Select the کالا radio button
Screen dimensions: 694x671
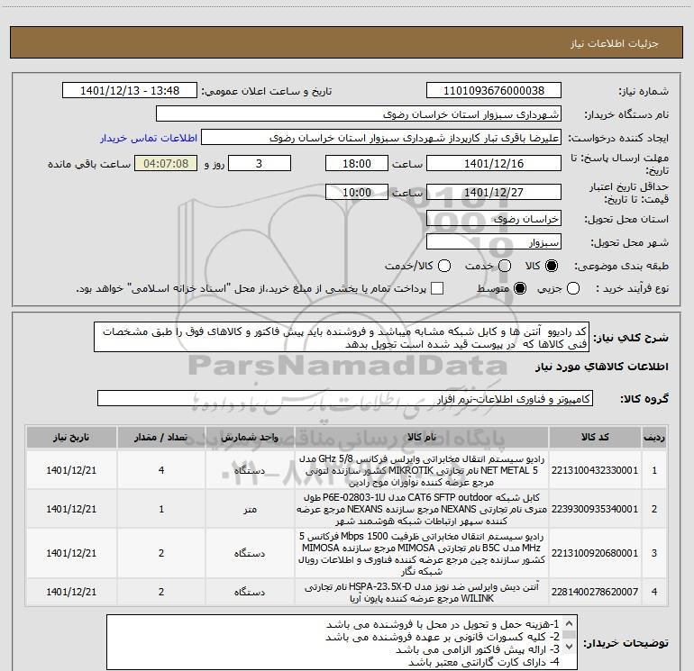coord(552,266)
